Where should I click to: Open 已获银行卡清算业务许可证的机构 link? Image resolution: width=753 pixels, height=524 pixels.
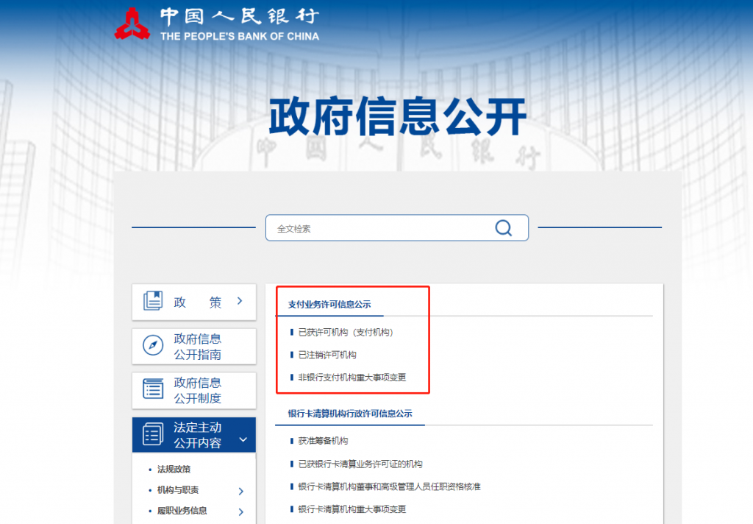(x=360, y=464)
